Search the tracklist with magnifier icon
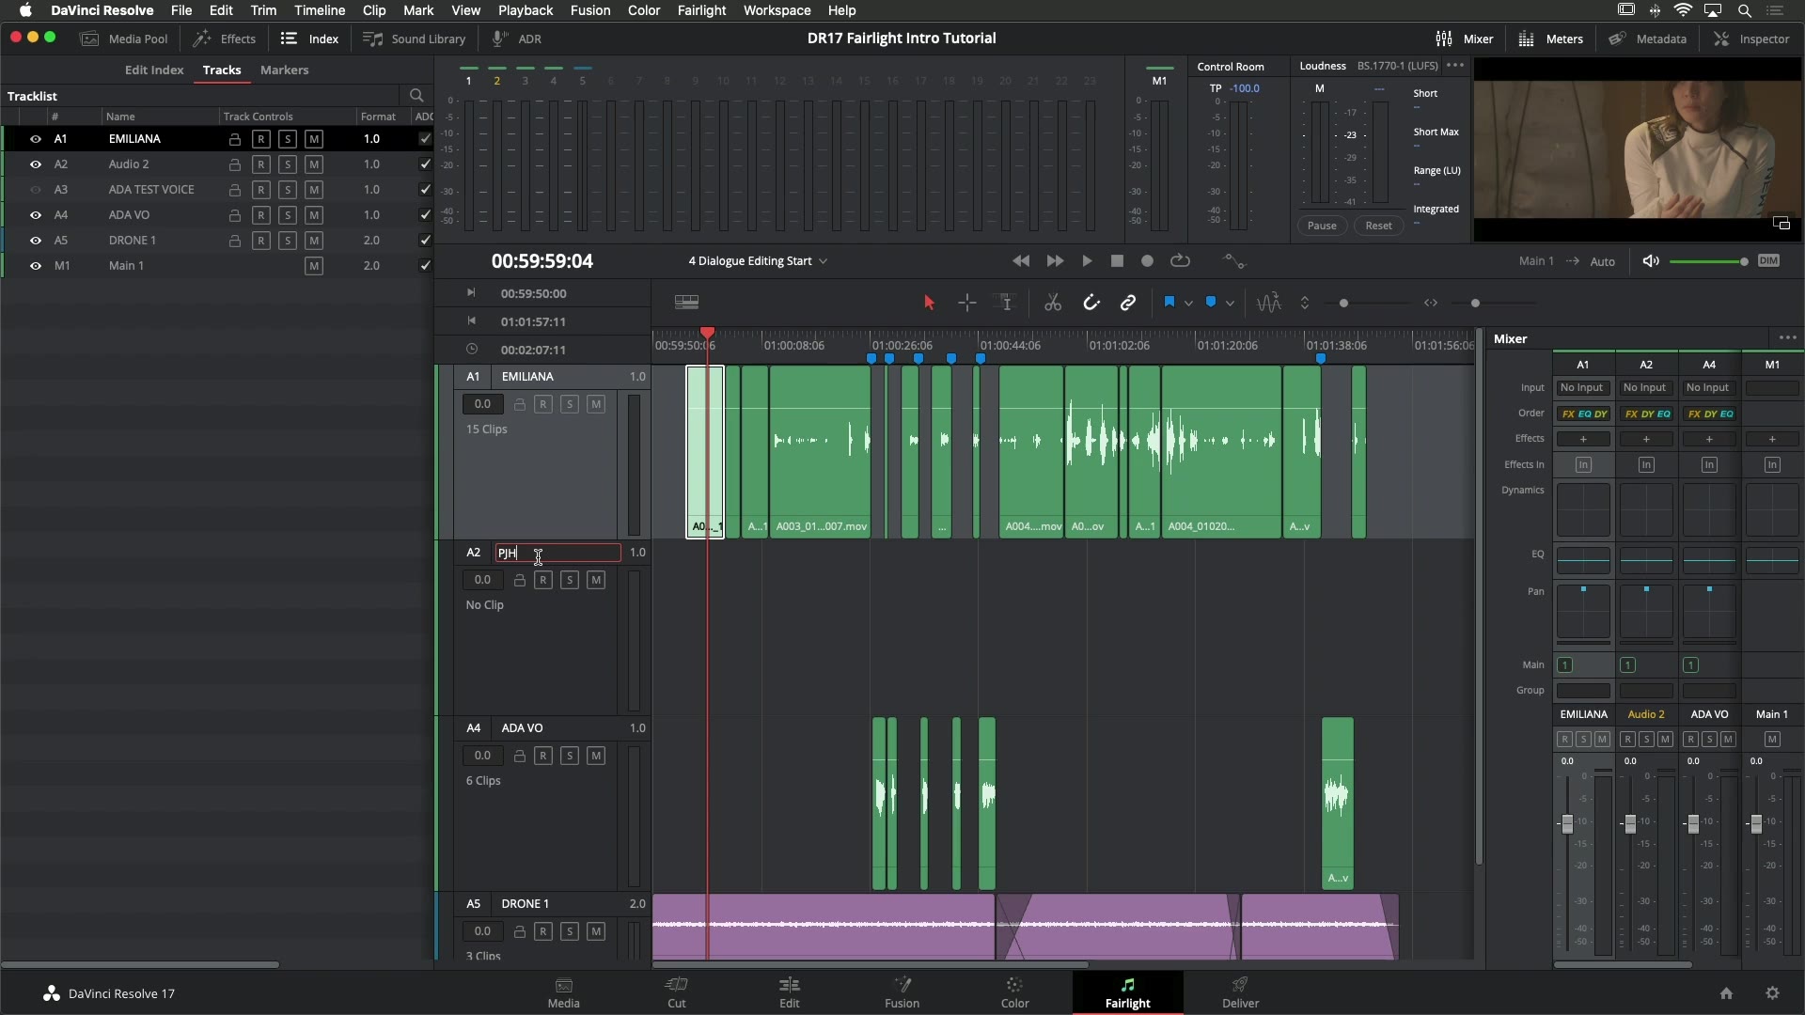 click(416, 96)
